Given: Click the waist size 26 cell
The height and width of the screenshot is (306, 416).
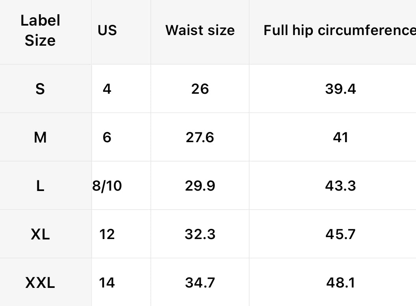Looking at the screenshot, I should (x=200, y=89).
